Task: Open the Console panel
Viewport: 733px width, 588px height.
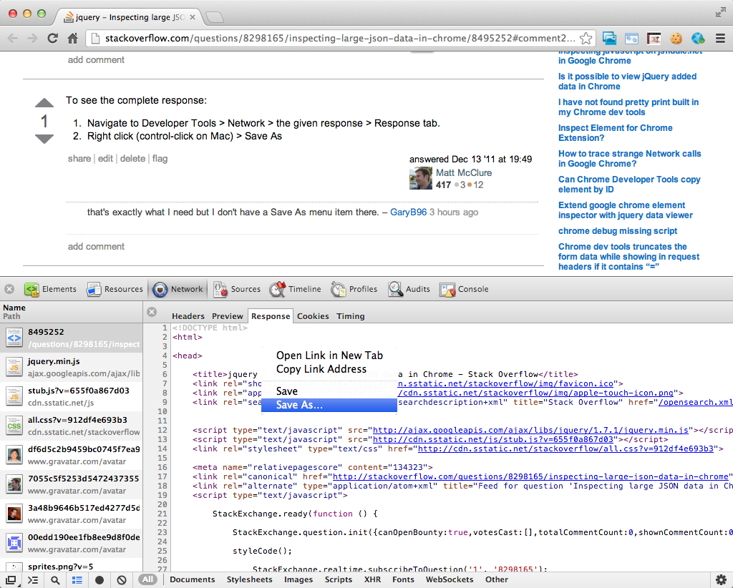Action: pos(464,289)
